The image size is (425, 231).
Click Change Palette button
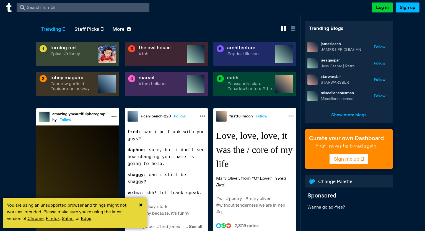(349, 181)
